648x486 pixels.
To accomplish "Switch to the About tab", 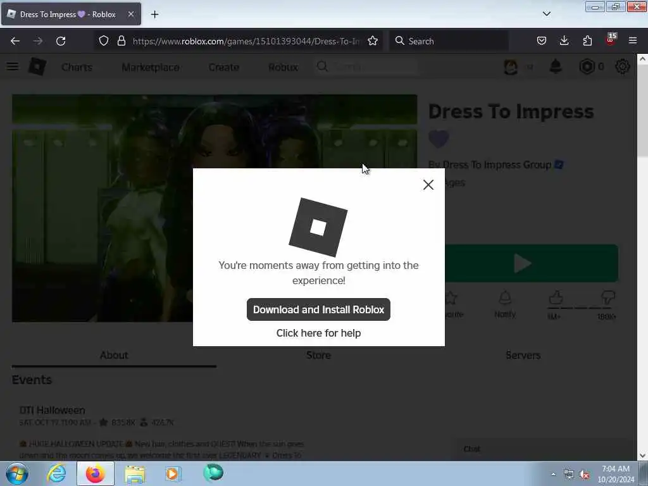I will [x=114, y=356].
